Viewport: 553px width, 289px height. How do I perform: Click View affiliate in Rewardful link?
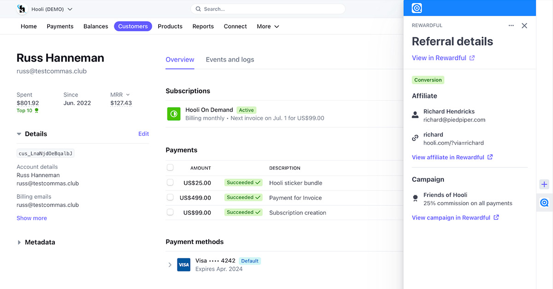coord(452,157)
